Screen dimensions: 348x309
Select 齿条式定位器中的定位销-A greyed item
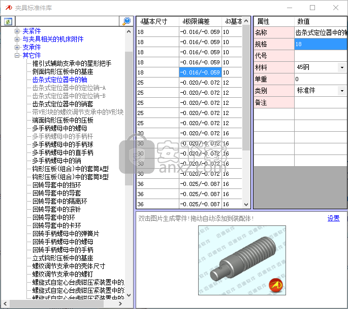pos(69,88)
